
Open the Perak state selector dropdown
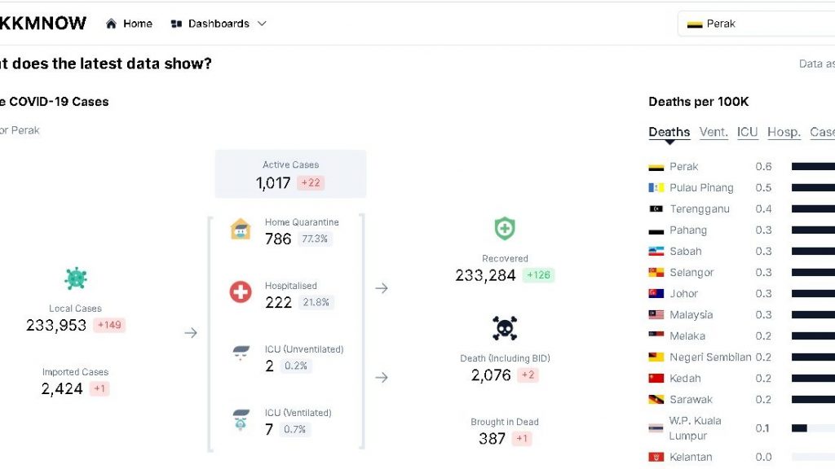(755, 24)
